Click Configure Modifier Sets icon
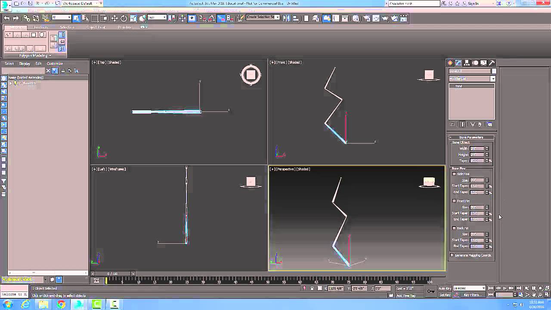 (x=490, y=124)
